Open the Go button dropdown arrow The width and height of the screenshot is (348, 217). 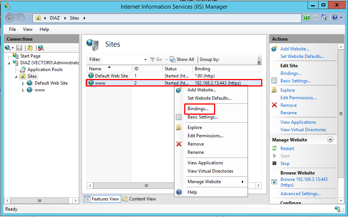pos(166,59)
